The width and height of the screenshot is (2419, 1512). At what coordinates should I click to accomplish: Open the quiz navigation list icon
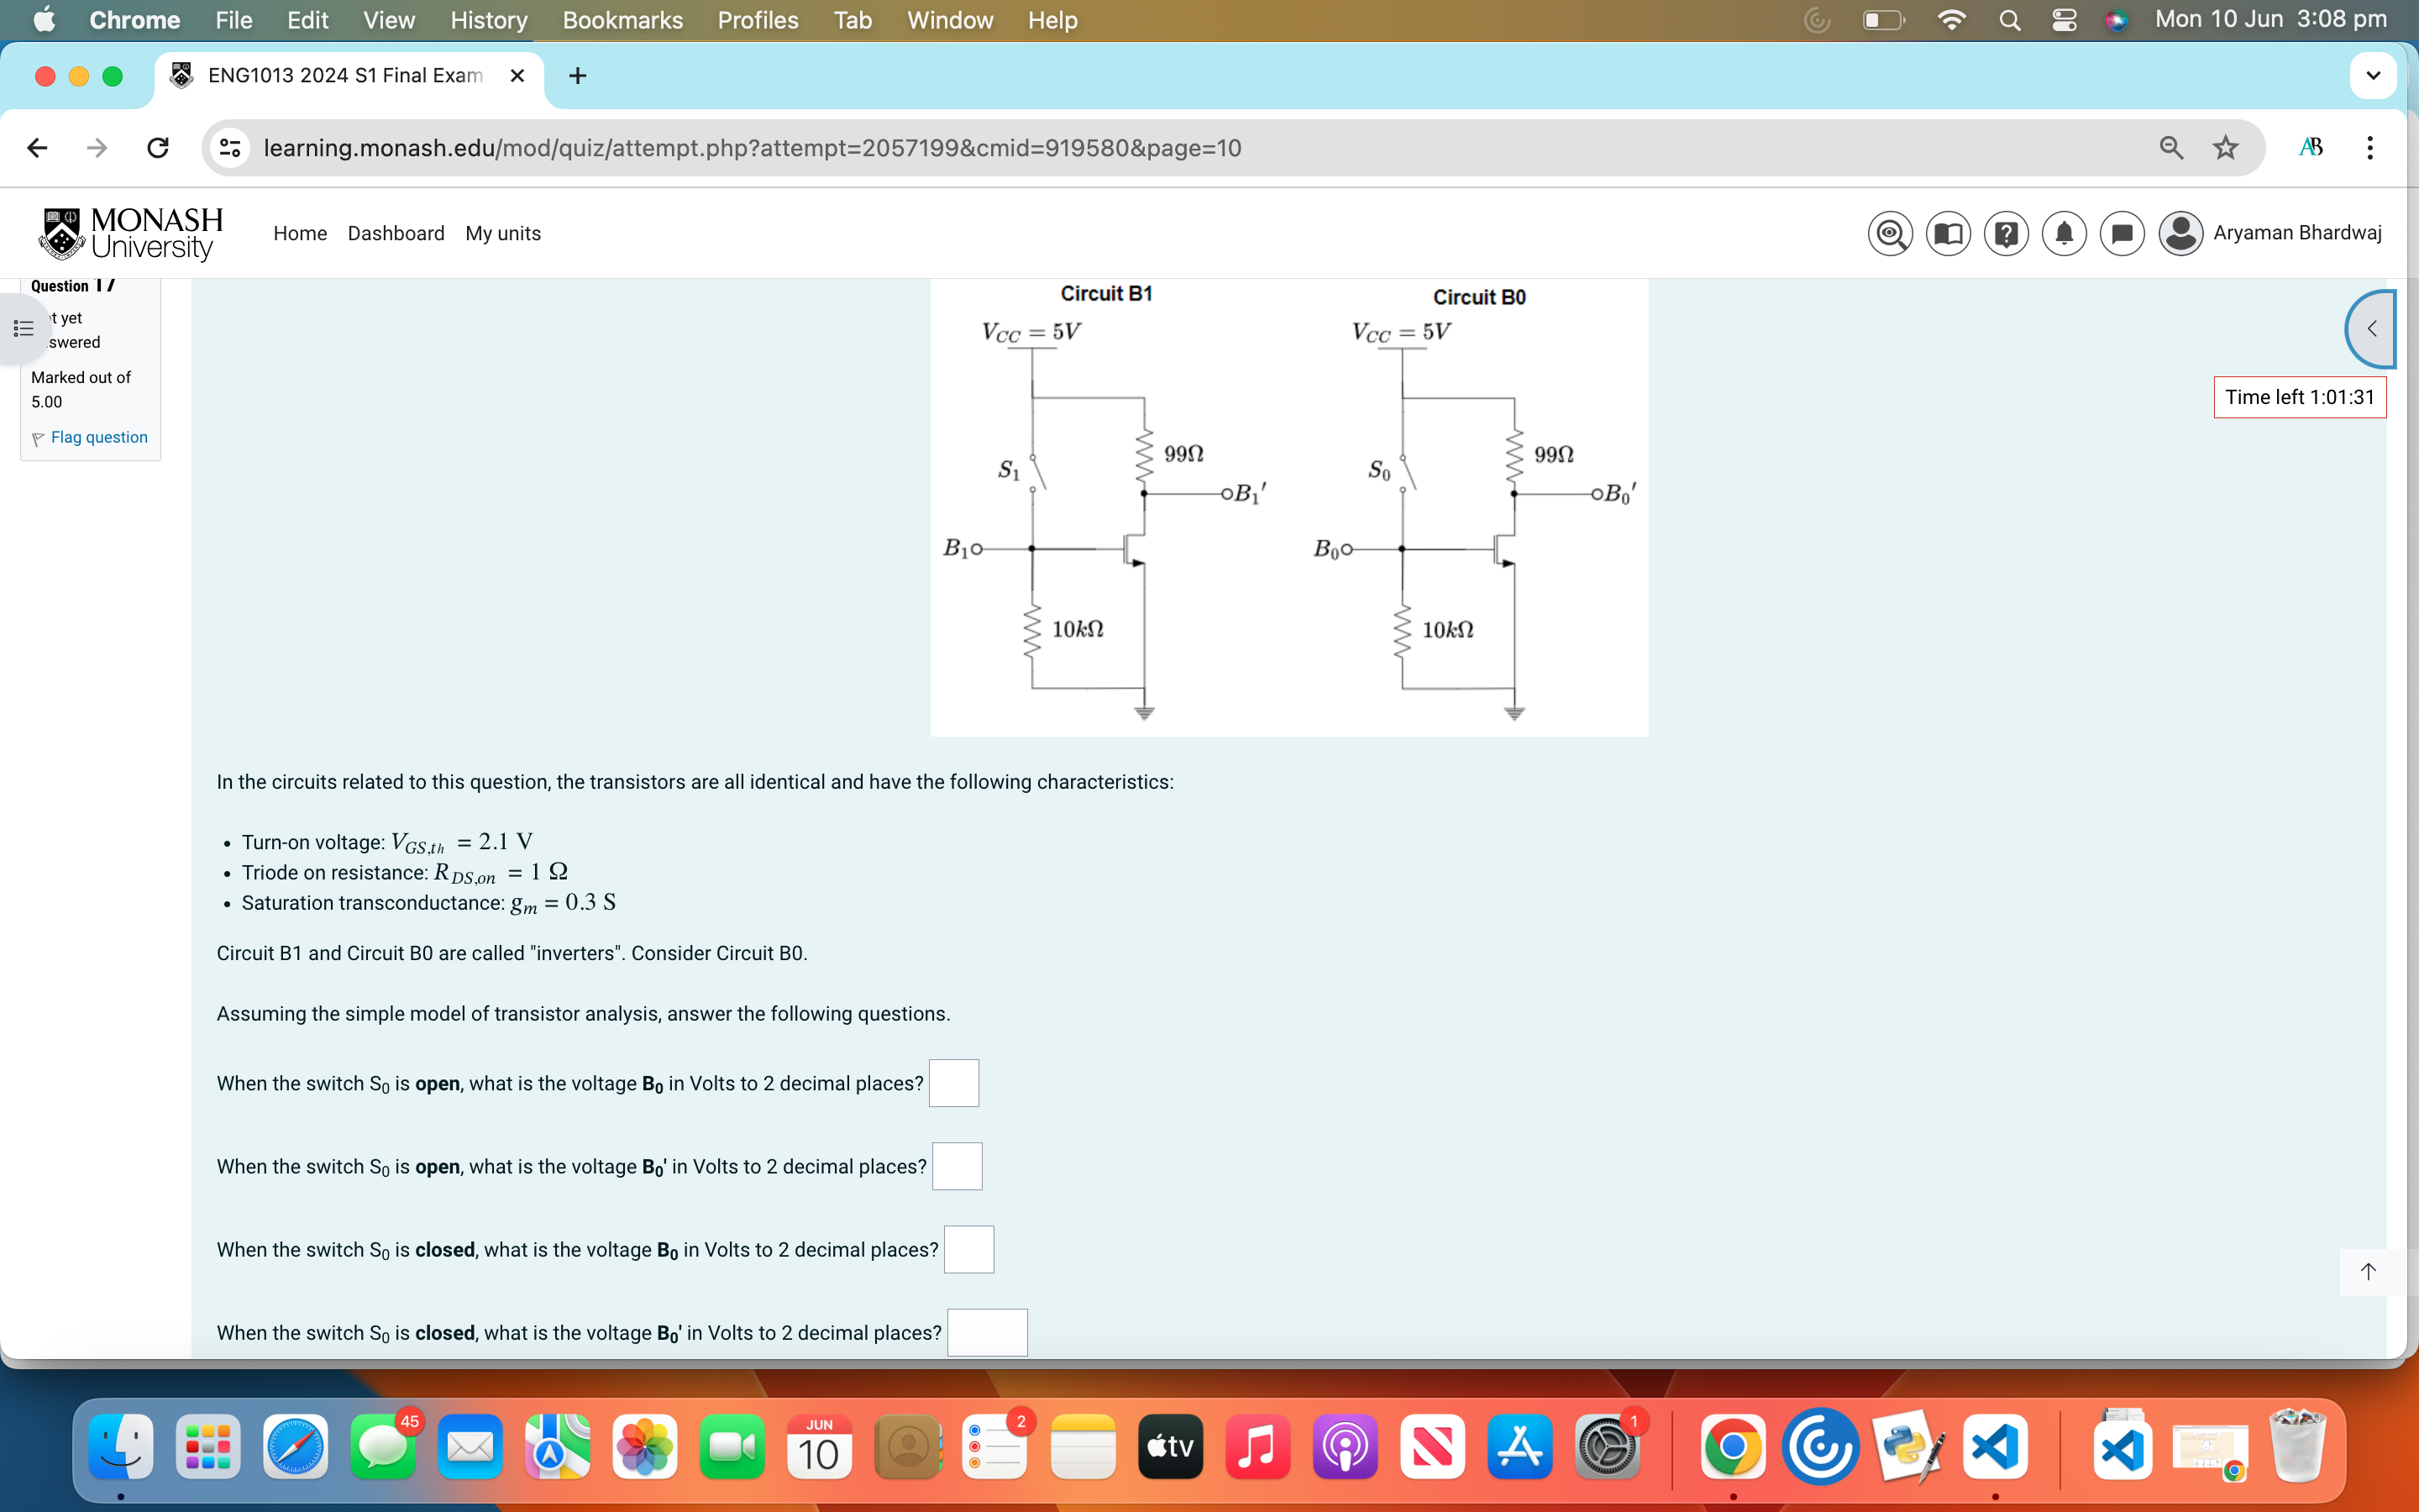pyautogui.click(x=24, y=328)
